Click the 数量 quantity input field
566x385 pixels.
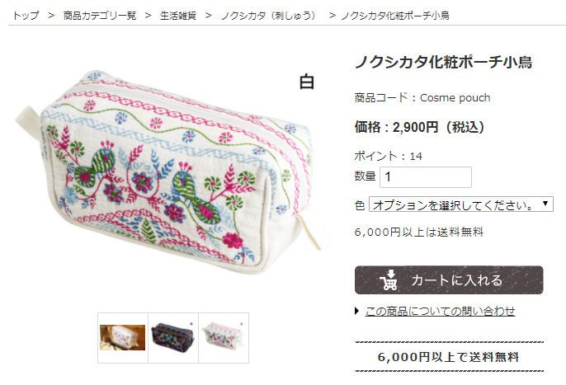point(426,176)
